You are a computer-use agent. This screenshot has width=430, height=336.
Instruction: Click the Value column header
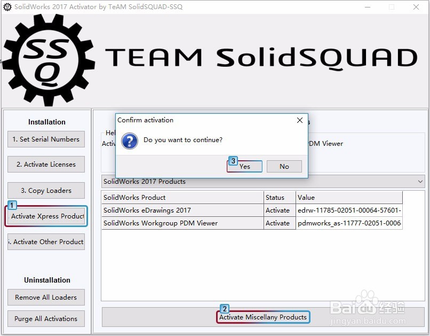349,197
